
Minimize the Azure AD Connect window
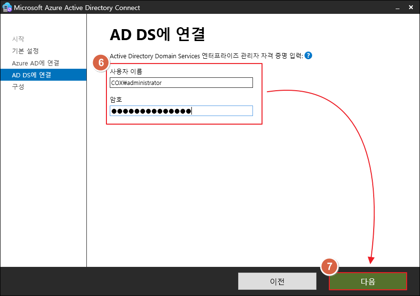pyautogui.click(x=398, y=8)
